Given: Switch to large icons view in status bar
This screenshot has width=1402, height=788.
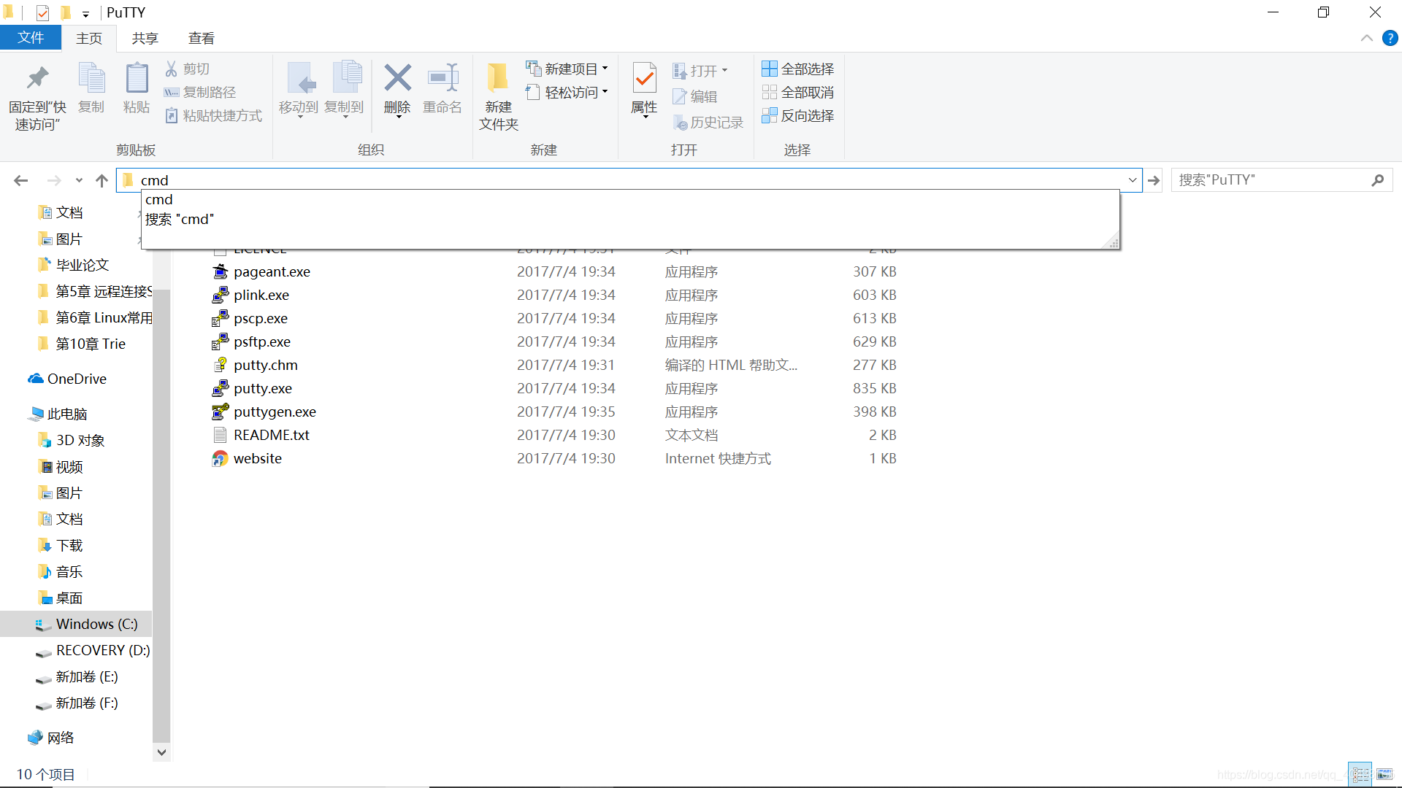Looking at the screenshot, I should [x=1384, y=774].
